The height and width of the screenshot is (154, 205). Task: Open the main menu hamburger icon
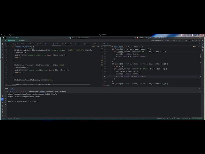click(5, 41)
